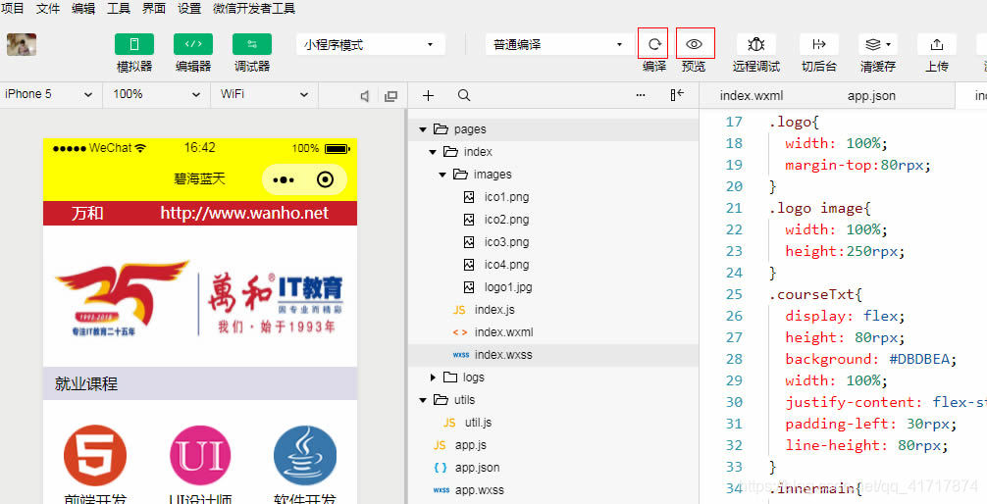987x504 pixels.
Task: Collapse the pages folder
Action: point(423,129)
